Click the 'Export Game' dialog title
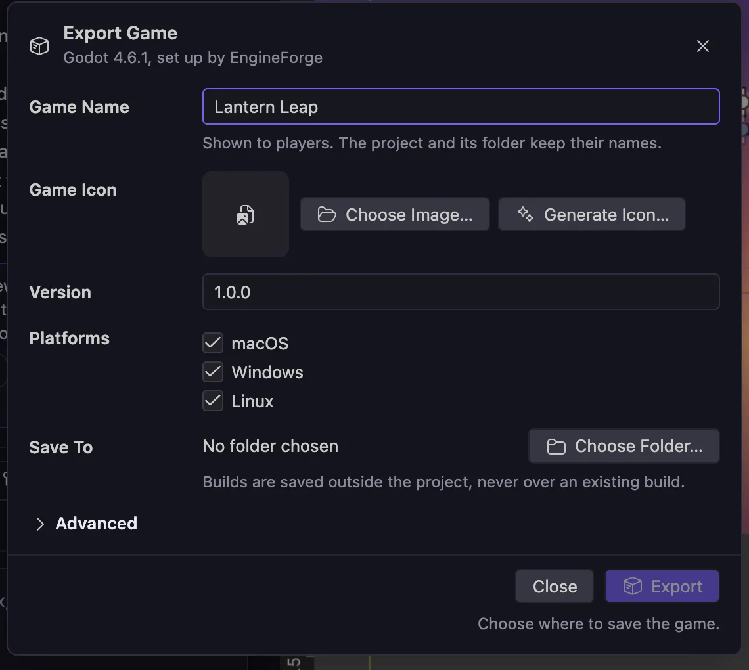Viewport: 749px width, 670px height. [120, 33]
